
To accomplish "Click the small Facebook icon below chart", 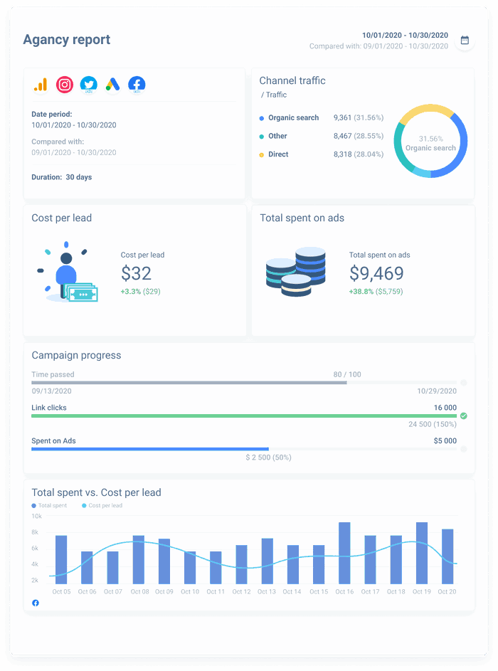I will [x=36, y=603].
